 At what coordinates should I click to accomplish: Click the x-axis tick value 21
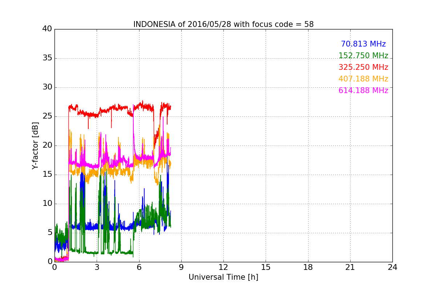(350, 267)
